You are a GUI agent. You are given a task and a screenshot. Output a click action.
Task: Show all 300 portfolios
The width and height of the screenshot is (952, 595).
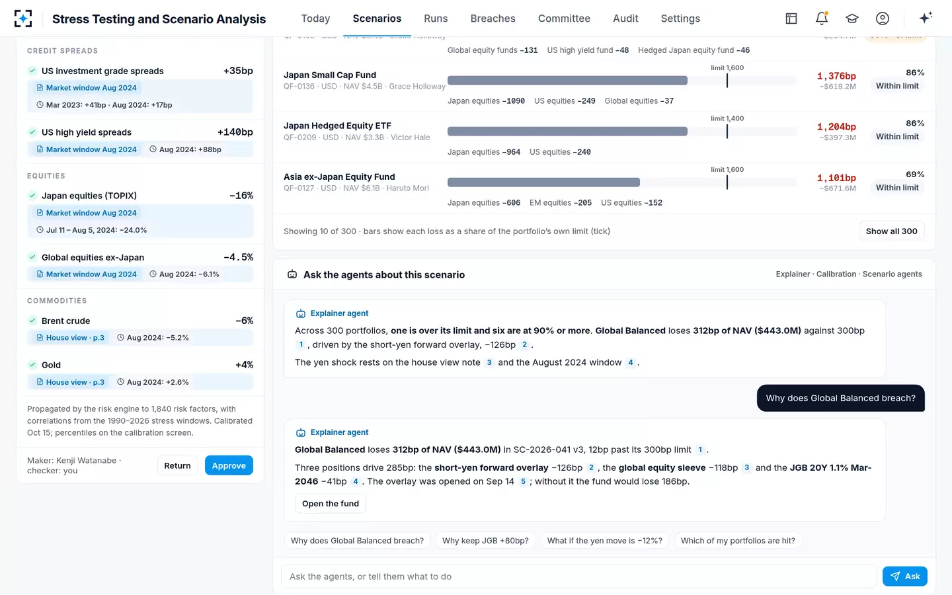891,231
